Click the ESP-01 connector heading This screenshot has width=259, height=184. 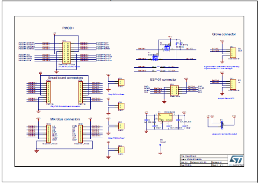163,79
